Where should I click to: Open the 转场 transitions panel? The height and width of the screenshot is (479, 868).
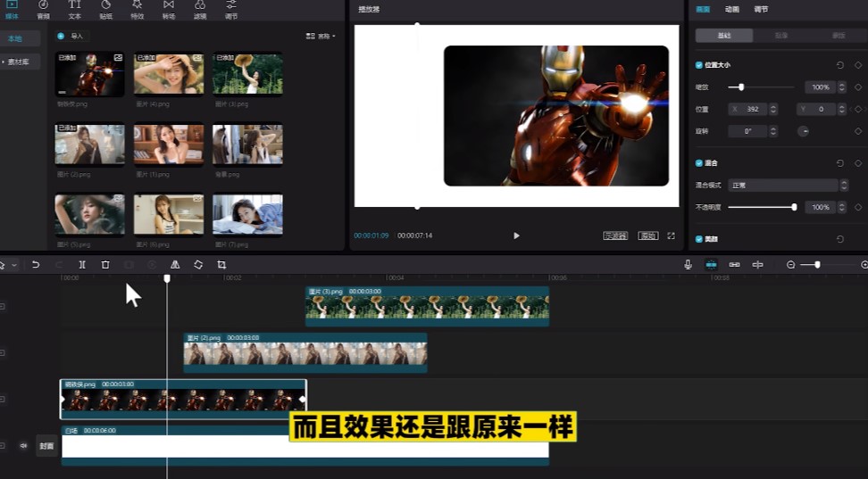tap(169, 10)
